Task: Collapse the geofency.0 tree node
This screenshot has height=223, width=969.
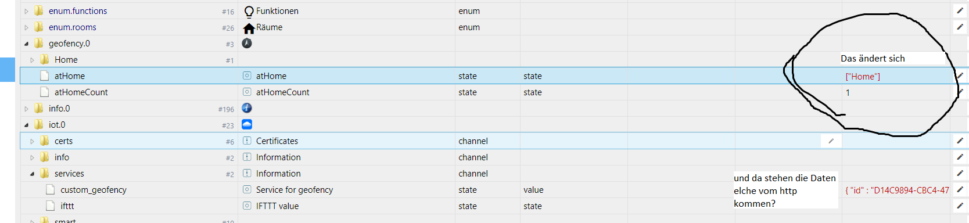Action: coord(27,44)
